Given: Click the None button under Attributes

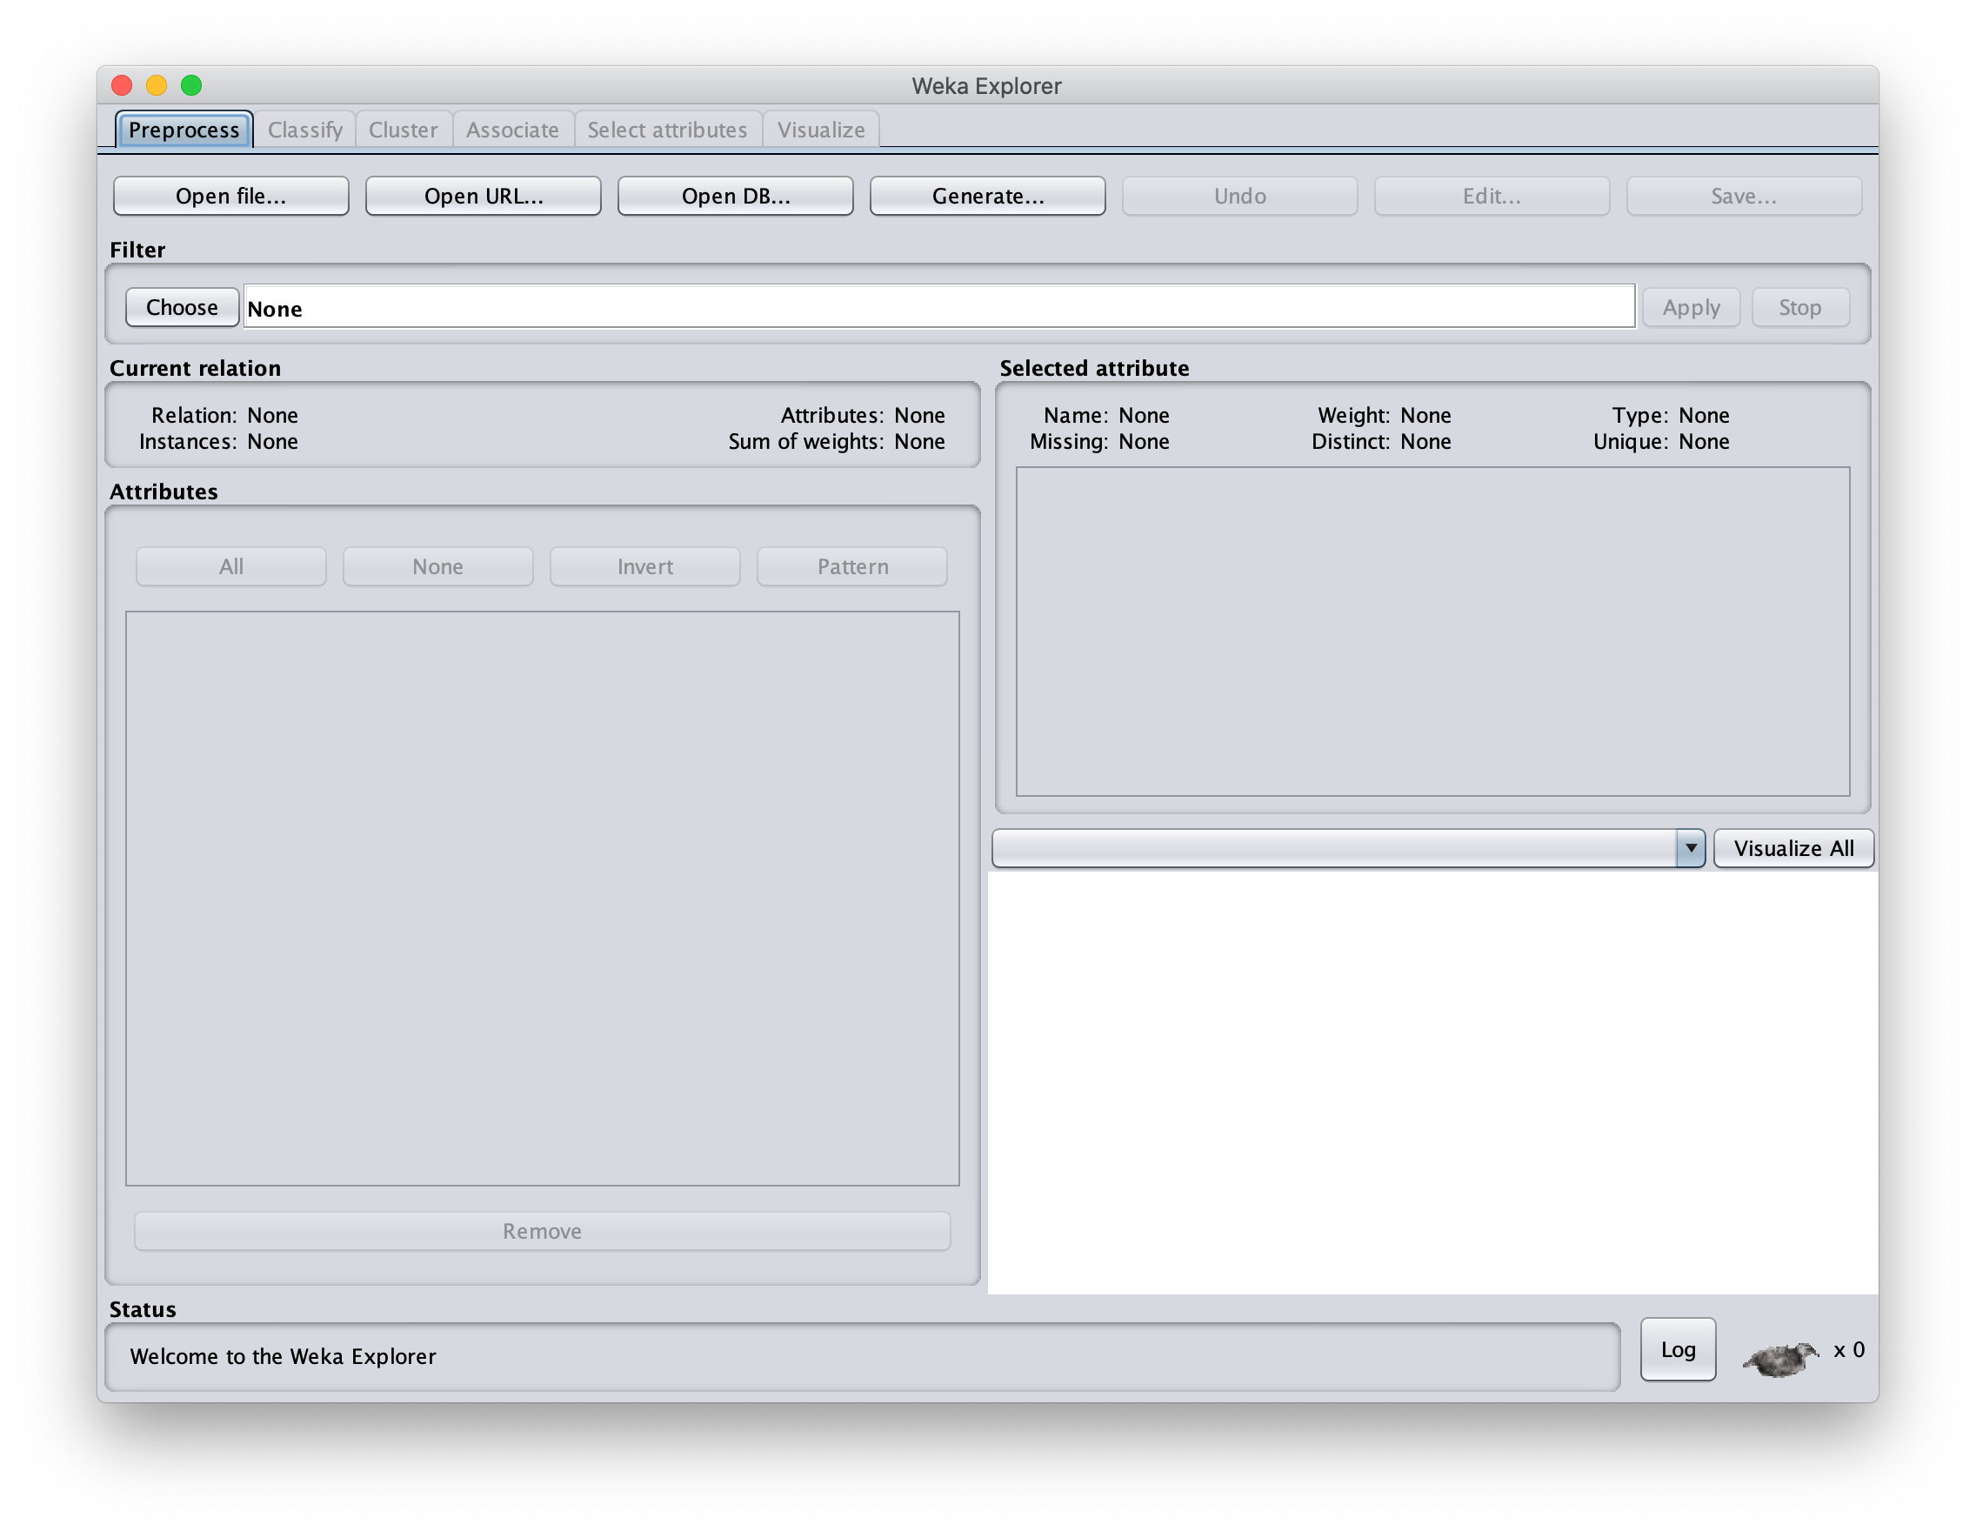Looking at the screenshot, I should tap(438, 566).
